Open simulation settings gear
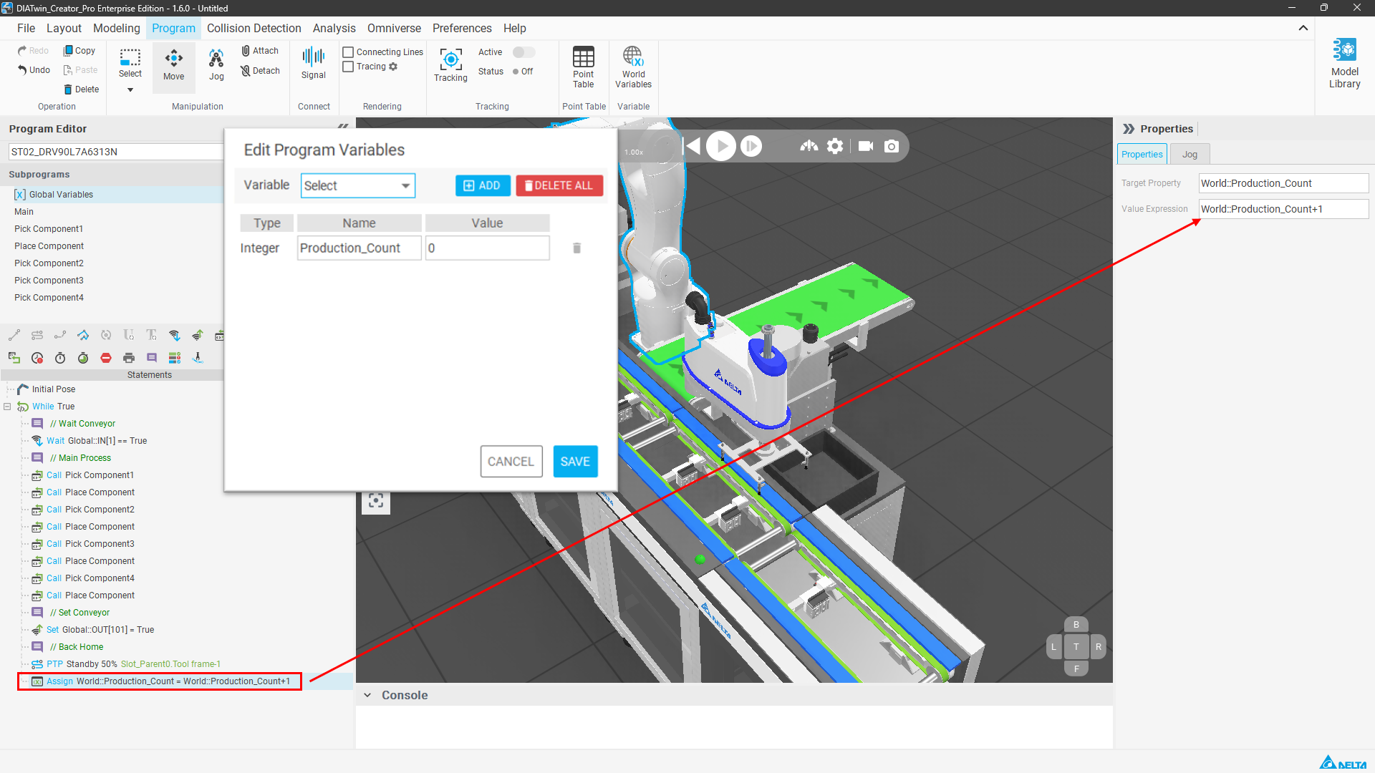 [835, 146]
